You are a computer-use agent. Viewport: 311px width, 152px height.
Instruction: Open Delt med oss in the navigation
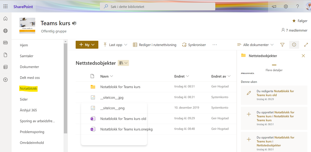coord(30,78)
